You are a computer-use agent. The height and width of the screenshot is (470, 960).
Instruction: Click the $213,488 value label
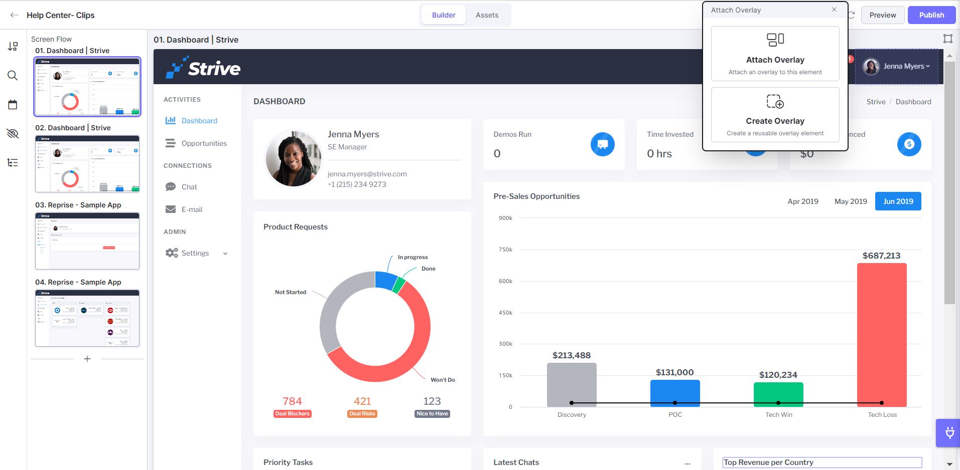click(572, 355)
